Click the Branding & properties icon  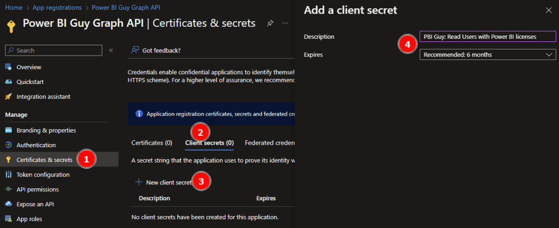8,130
